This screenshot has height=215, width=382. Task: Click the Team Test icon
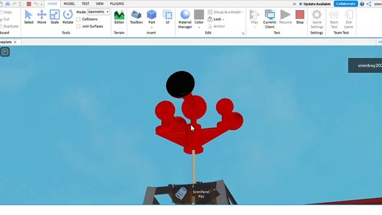[334, 19]
